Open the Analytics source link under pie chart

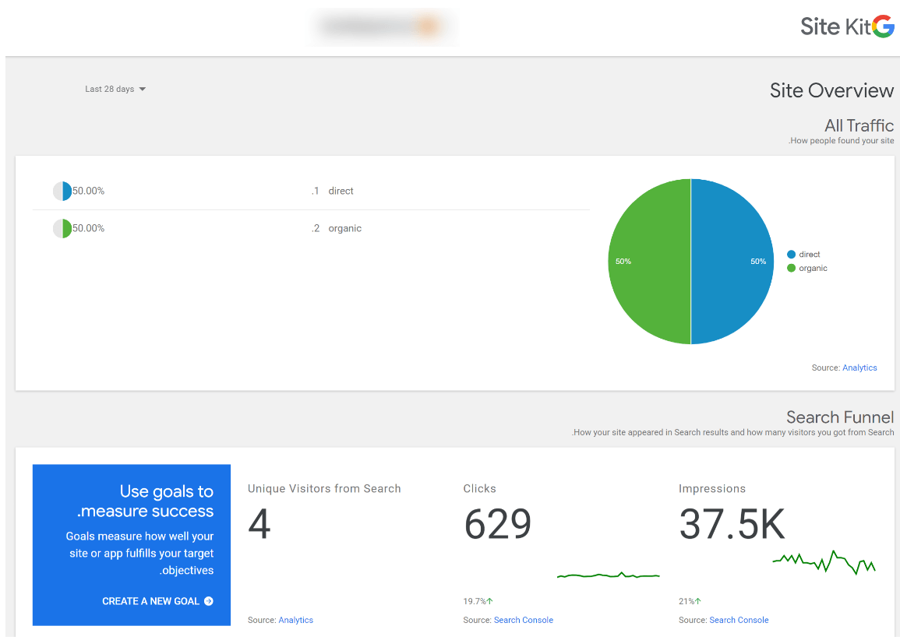859,367
